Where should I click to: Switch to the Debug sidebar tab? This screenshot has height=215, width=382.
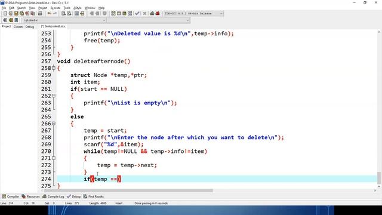point(30,26)
